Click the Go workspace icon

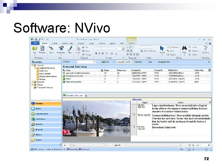click(35, 49)
